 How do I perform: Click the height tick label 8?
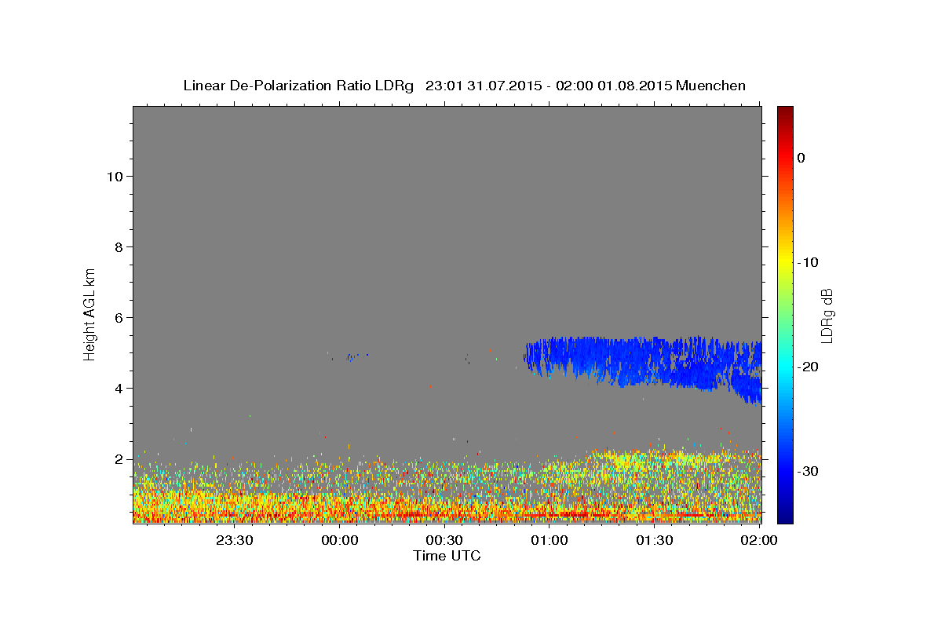119,247
